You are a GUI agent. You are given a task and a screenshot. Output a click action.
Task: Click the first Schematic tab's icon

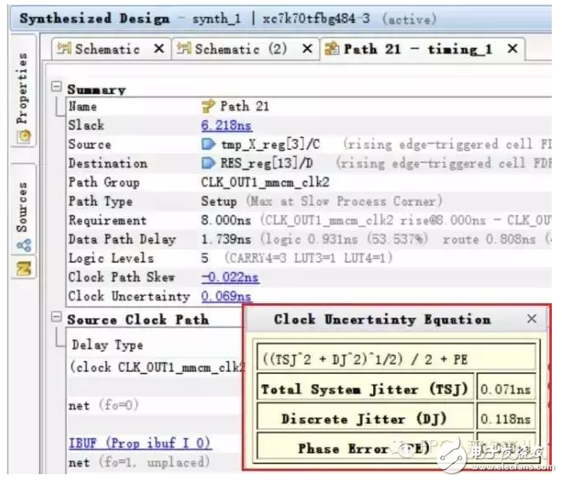(x=64, y=49)
